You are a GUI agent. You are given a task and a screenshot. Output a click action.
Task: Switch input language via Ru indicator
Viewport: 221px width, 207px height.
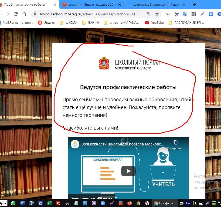tap(188, 203)
